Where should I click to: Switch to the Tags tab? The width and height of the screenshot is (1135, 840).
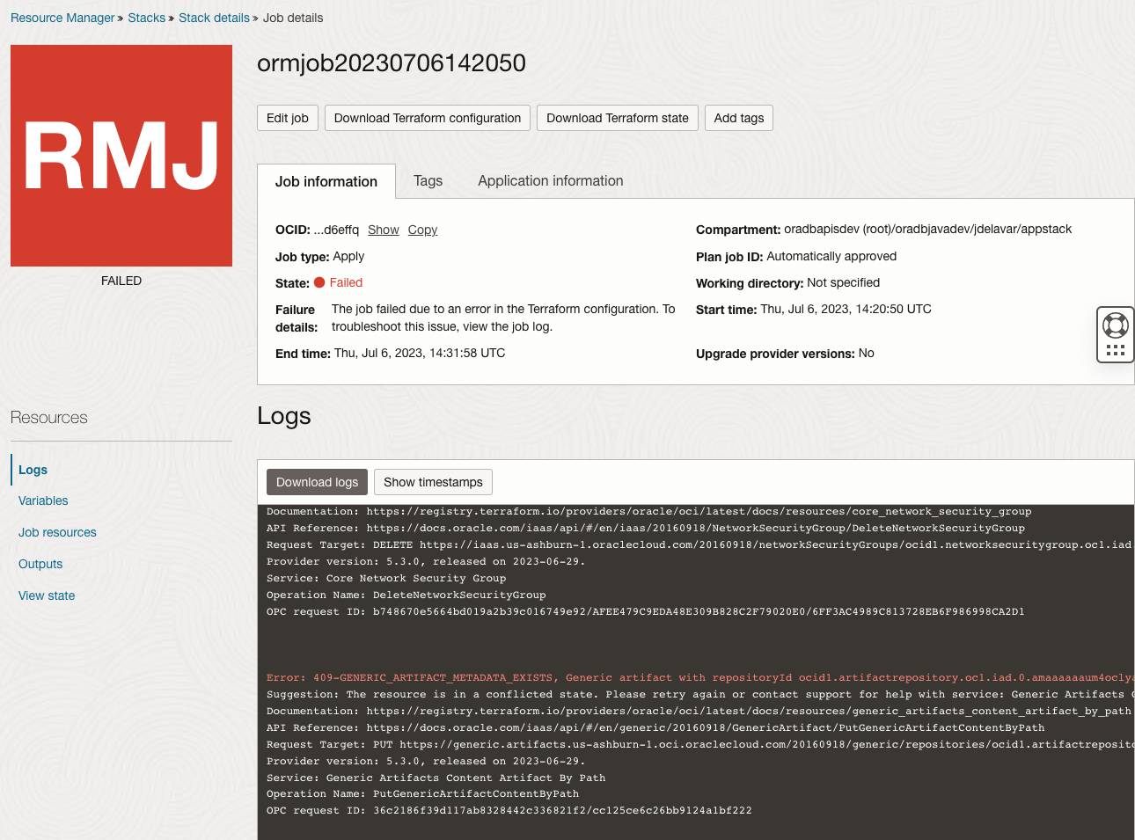[x=428, y=180]
